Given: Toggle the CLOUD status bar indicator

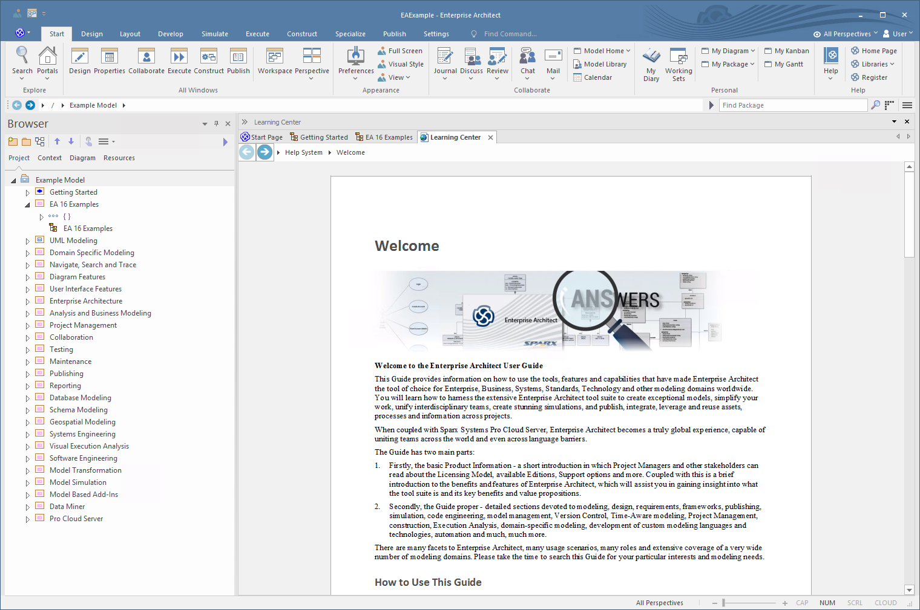Looking at the screenshot, I should pyautogui.click(x=885, y=603).
